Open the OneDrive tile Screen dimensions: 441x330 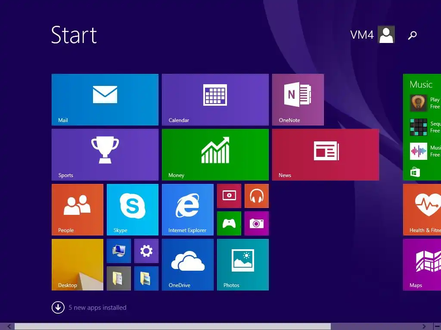pos(188,265)
